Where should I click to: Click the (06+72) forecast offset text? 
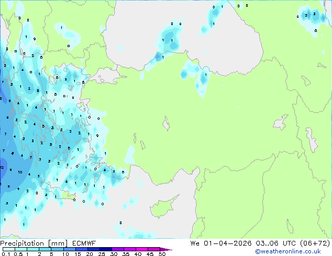[x=315, y=243]
